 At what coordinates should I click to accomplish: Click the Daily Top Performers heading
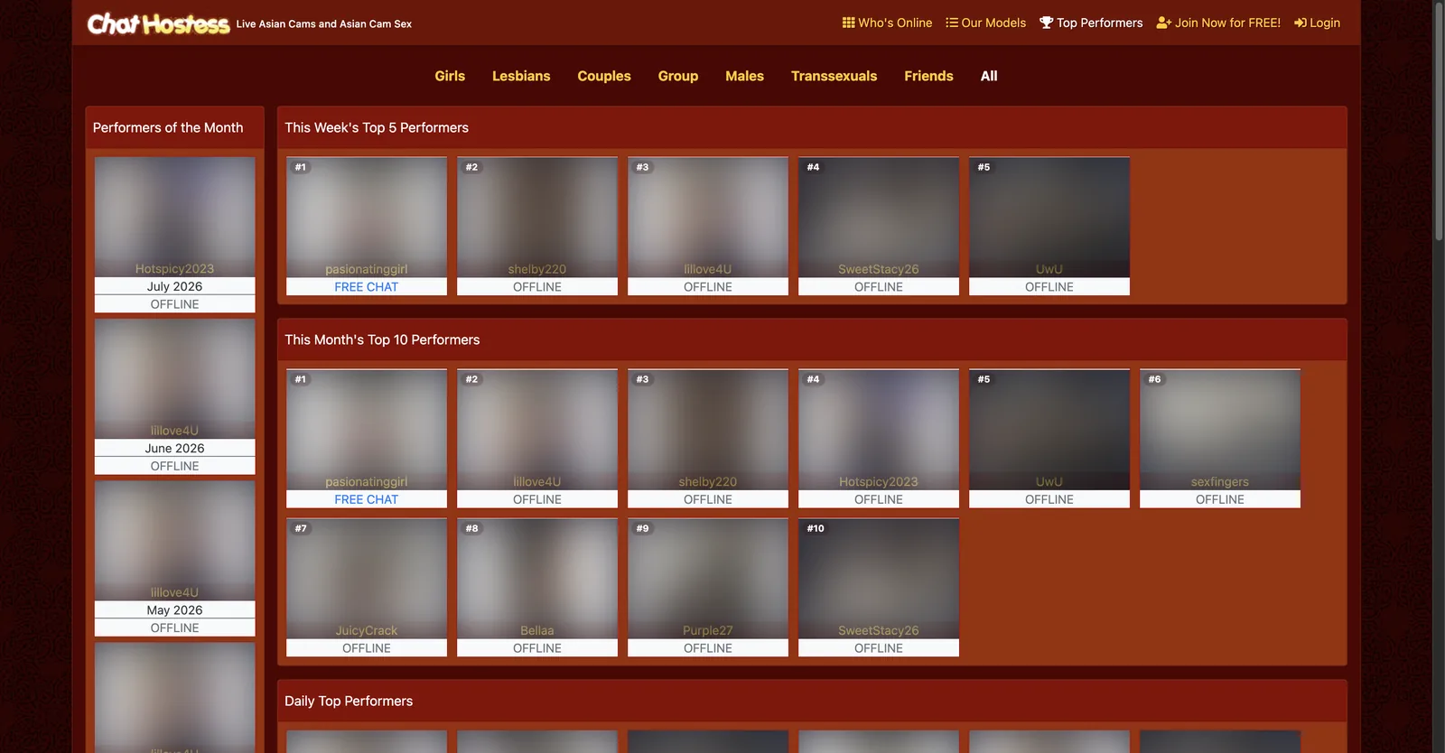349,701
